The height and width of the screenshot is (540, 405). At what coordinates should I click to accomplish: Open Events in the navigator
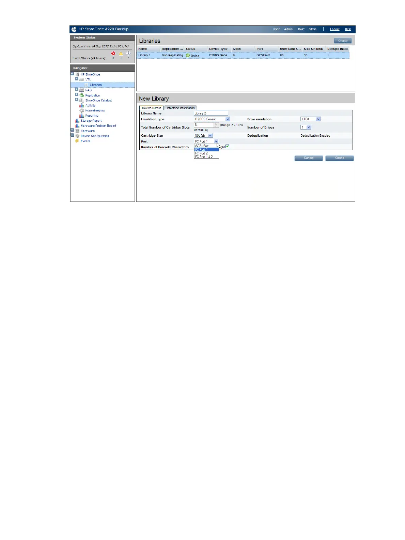(85, 141)
